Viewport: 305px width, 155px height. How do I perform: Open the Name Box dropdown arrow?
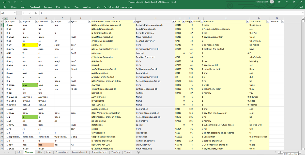click(x=15, y=13)
